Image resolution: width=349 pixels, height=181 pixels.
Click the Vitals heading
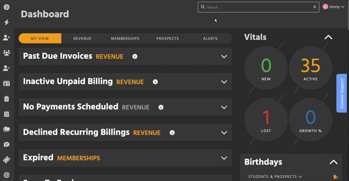point(255,37)
